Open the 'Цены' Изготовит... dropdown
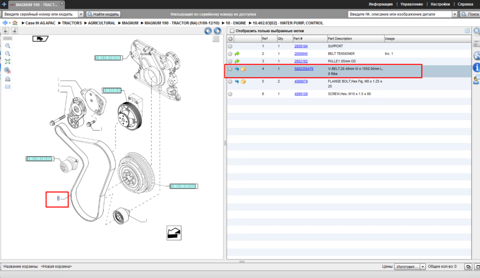This screenshot has height=278, width=480. [x=409, y=266]
